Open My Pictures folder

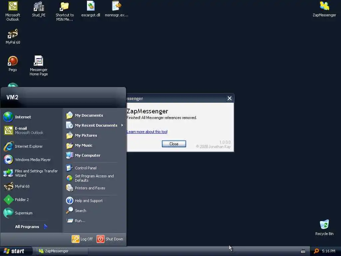coord(95,135)
